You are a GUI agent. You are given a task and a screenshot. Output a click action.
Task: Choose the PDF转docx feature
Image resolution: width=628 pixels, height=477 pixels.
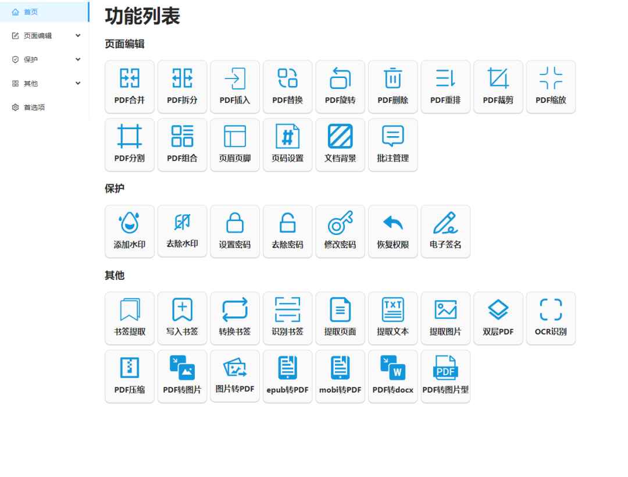pos(393,376)
